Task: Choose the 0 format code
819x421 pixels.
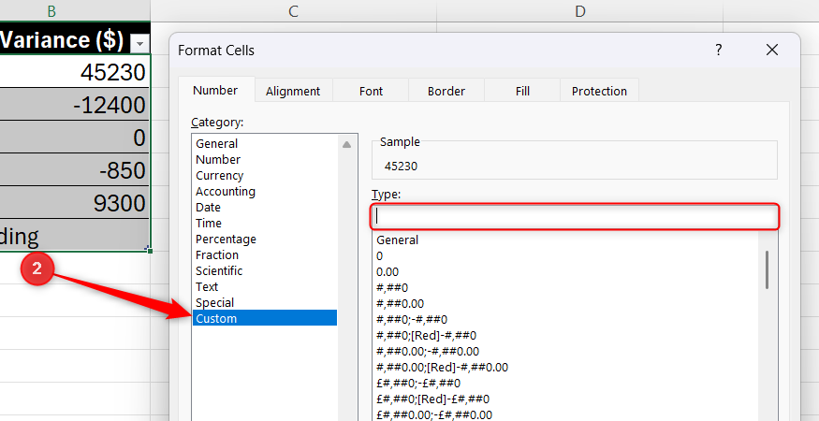Action: point(567,256)
